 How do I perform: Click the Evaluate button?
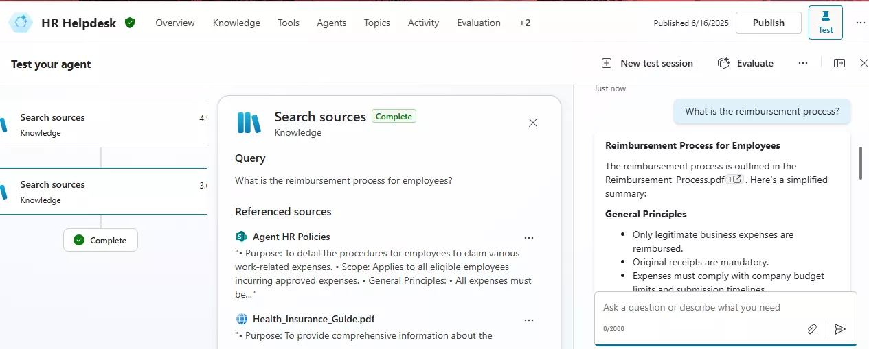coord(746,63)
